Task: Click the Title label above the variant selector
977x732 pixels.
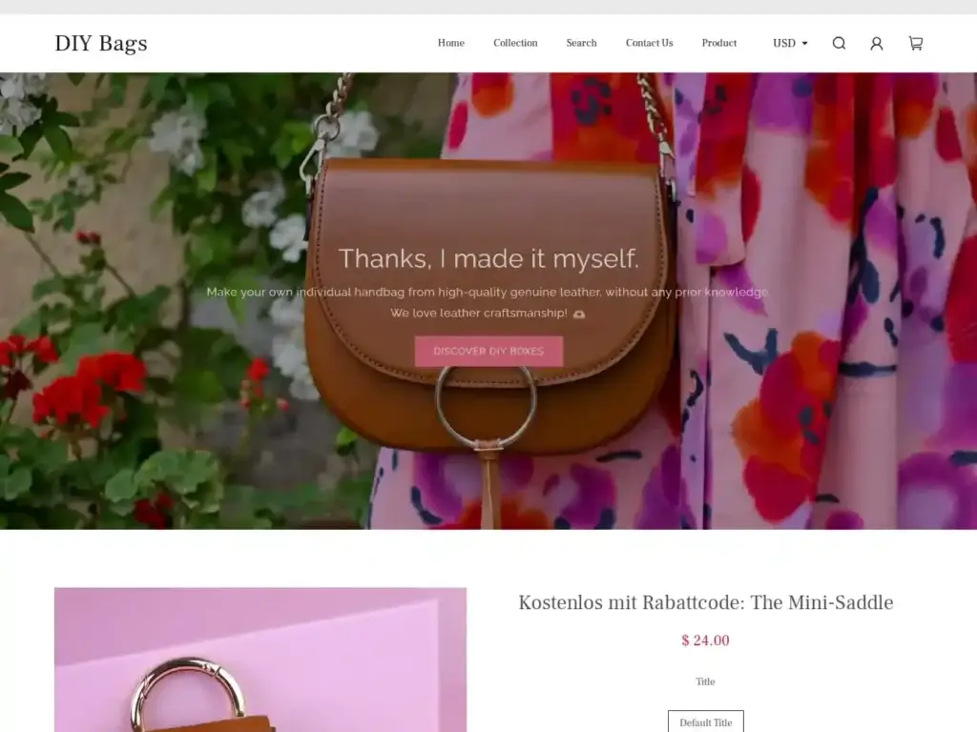Action: click(x=705, y=681)
